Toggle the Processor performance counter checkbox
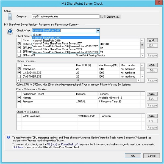Image resolution: width=164 pixels, height=164 pixels. [19, 101]
